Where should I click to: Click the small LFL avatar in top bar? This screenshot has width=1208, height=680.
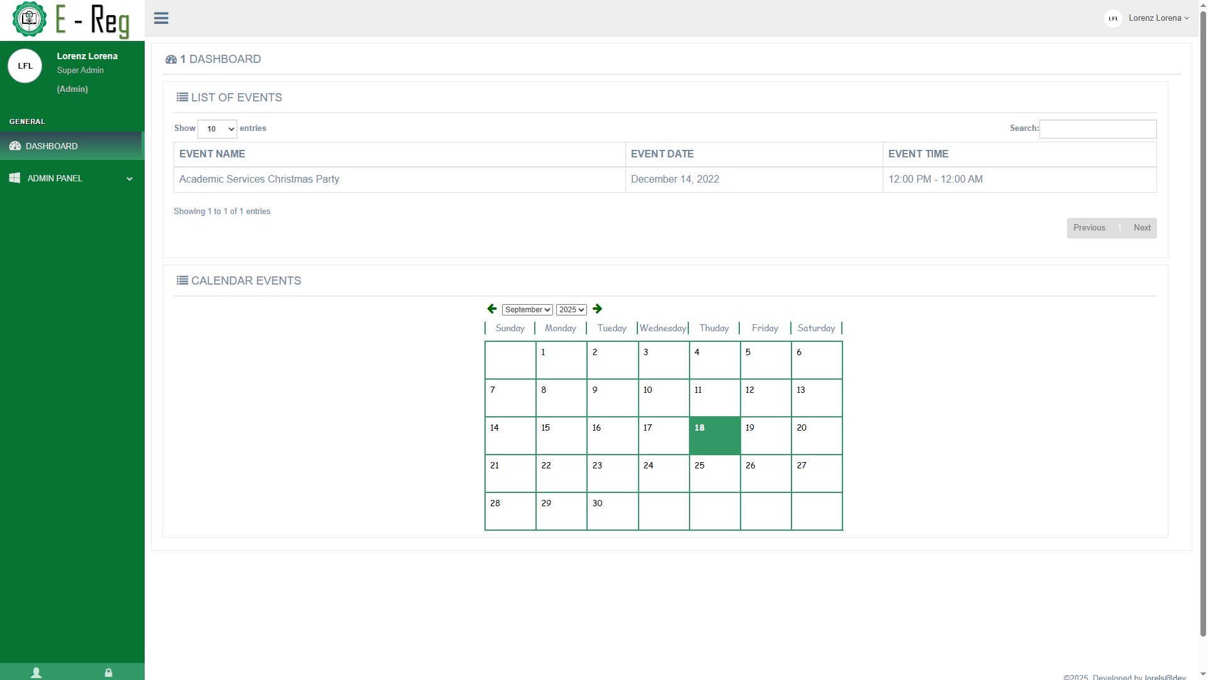point(1113,18)
